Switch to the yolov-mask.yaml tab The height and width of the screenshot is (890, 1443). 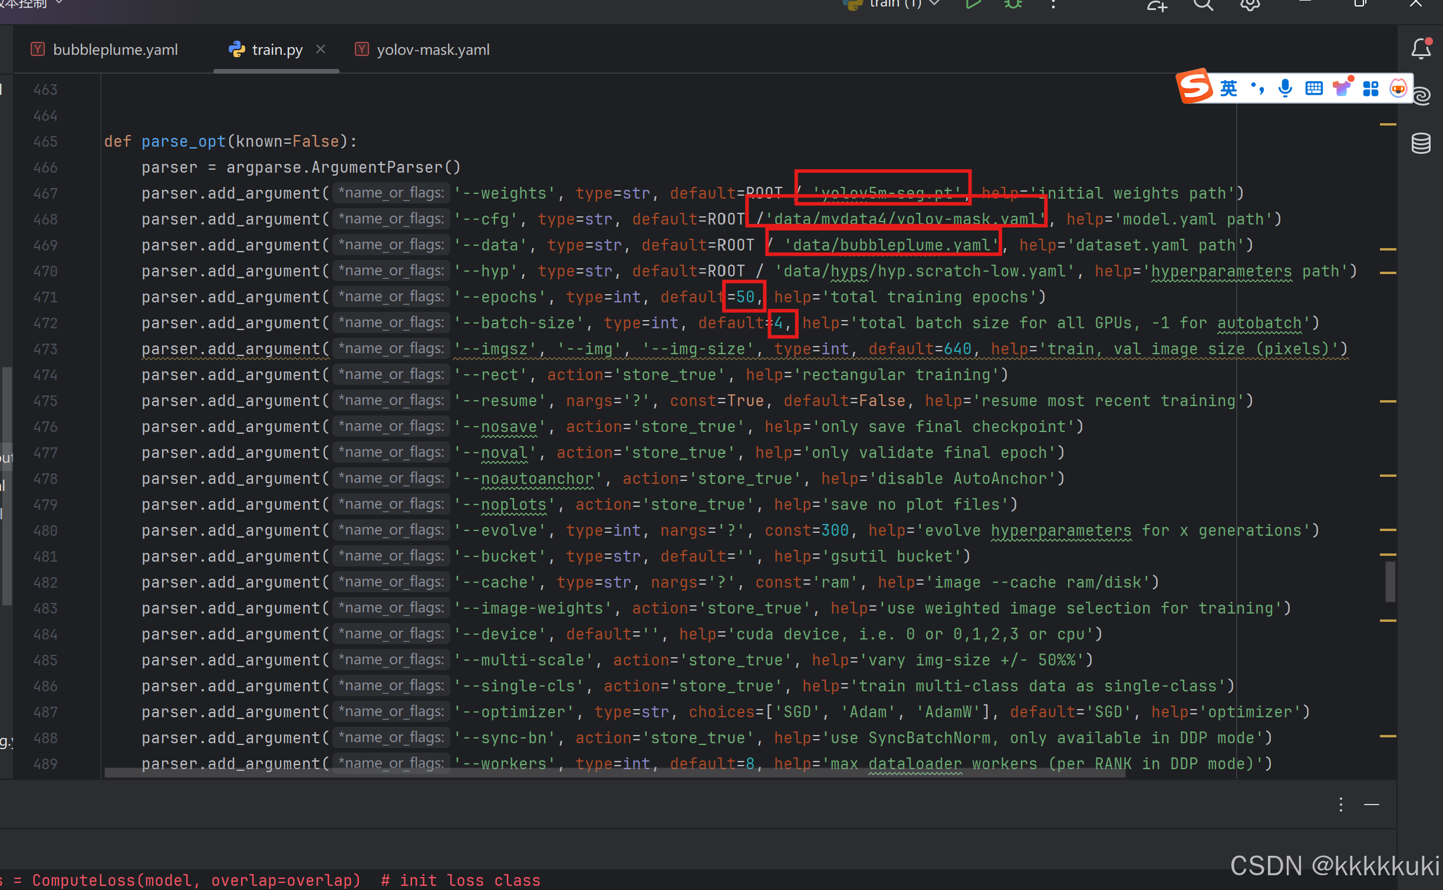pos(433,50)
